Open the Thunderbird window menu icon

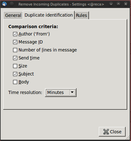click(4, 4)
